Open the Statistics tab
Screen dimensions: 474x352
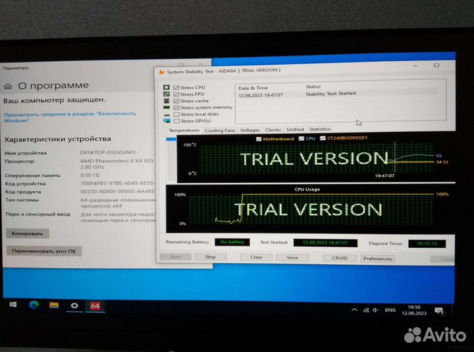319,129
